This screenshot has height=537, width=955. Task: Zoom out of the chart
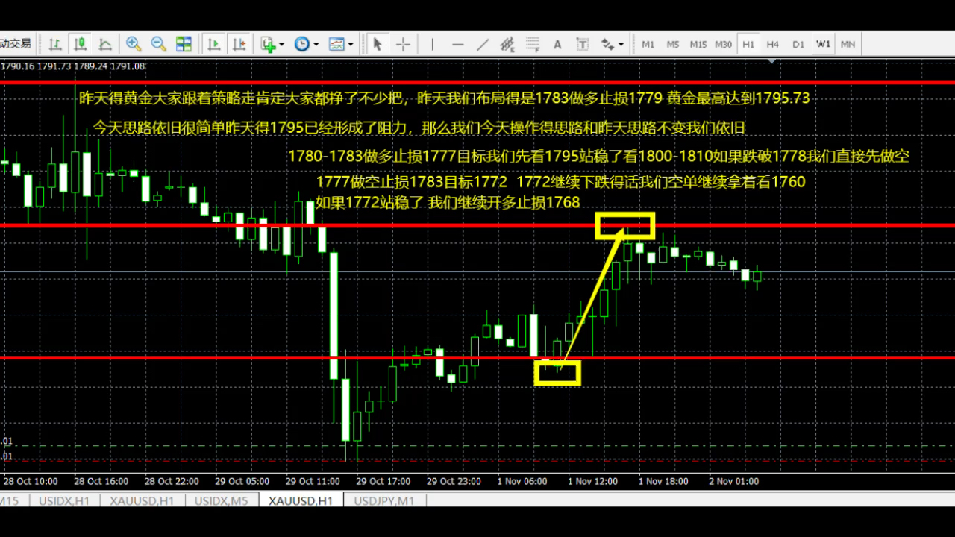point(158,44)
